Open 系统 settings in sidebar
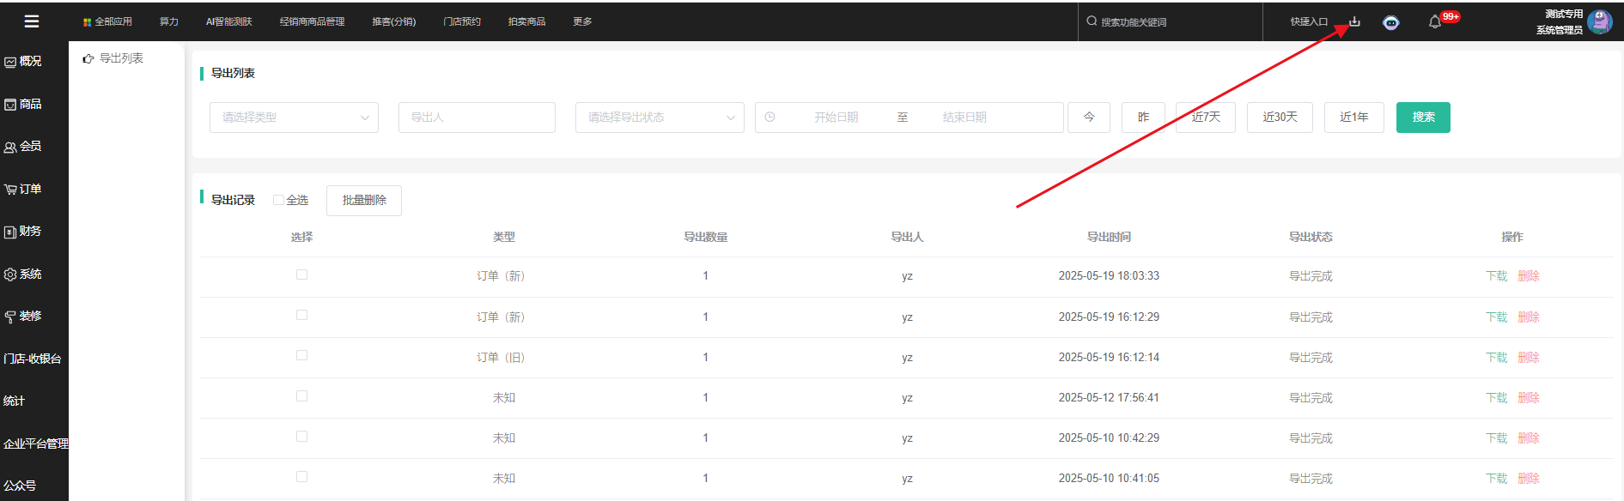Viewport: 1624px width, 501px height. tap(23, 275)
